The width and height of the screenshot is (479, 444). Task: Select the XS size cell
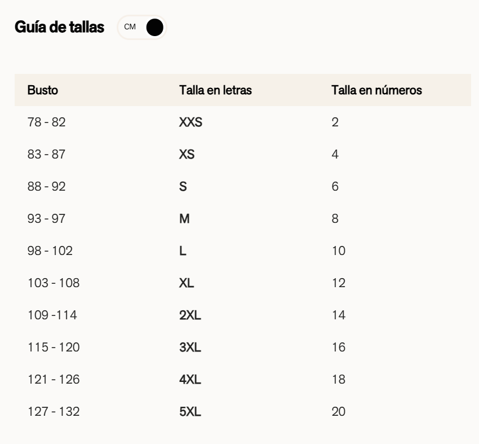(187, 154)
